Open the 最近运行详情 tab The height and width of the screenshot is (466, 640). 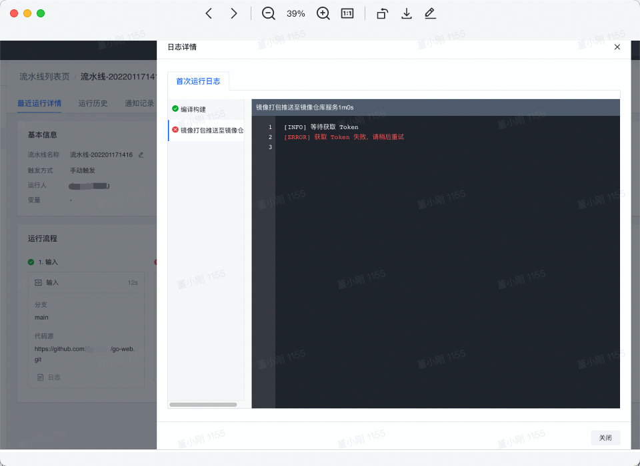pyautogui.click(x=39, y=103)
